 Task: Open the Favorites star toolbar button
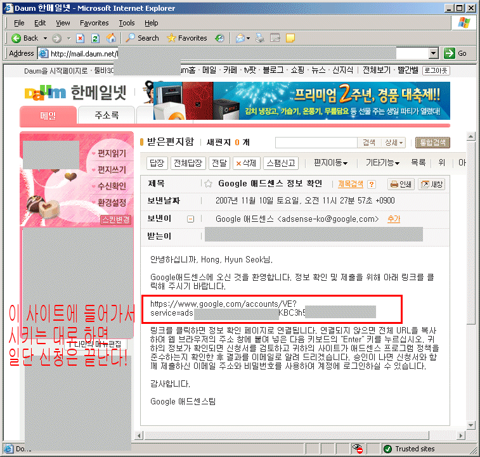[x=186, y=38]
